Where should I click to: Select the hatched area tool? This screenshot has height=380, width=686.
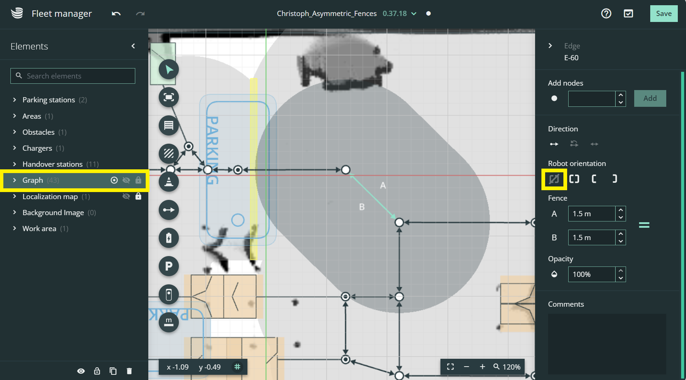(x=169, y=153)
